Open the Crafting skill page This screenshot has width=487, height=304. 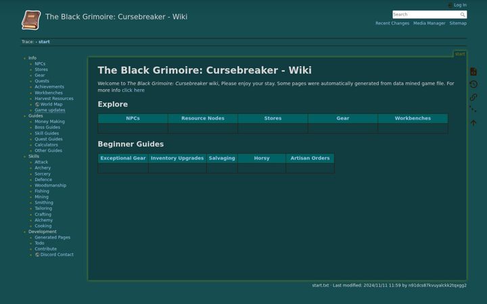point(43,214)
